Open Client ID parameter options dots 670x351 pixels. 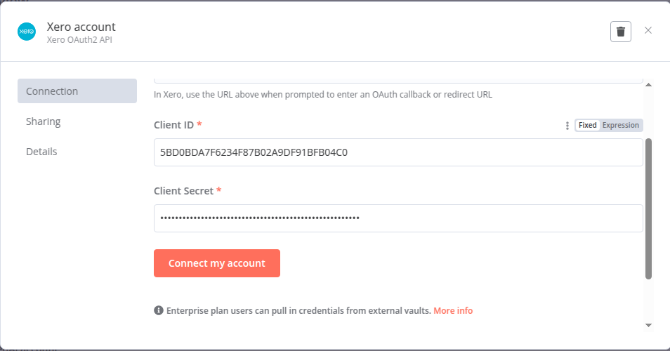pos(567,126)
